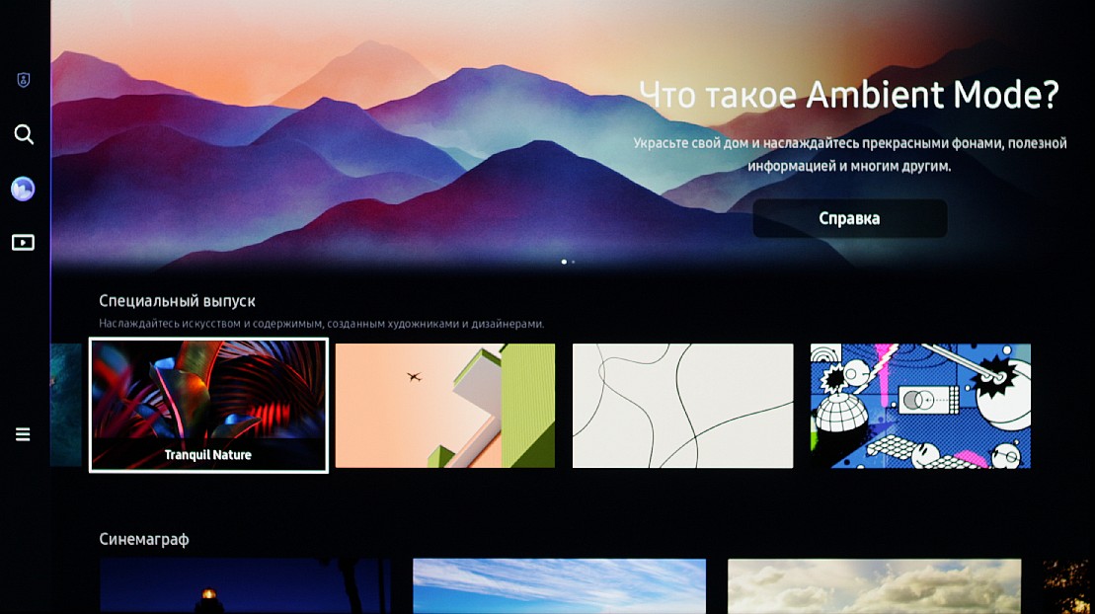Open the cloudy sky cinemagraph thumbnail
1095x614 pixels.
coord(875,586)
